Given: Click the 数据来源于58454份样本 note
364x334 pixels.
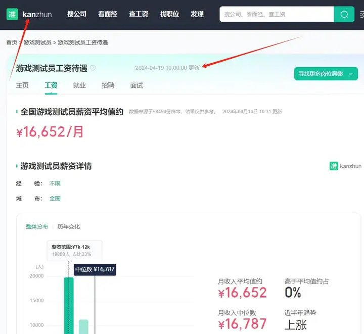Looking at the screenshot, I should [173, 112].
